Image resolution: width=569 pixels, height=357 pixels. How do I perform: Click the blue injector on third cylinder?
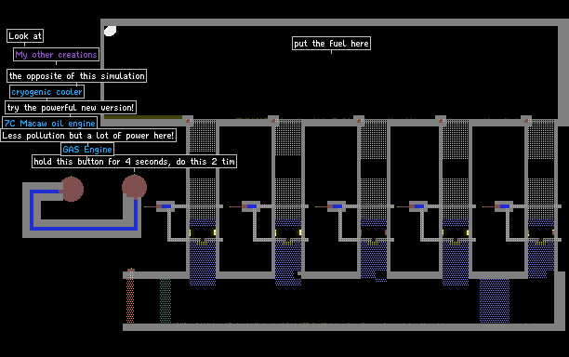[x=337, y=206]
